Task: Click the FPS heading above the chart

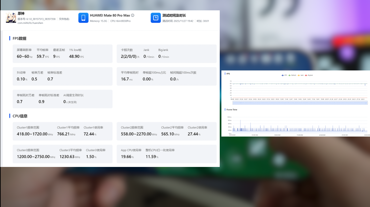Action: 228,74
